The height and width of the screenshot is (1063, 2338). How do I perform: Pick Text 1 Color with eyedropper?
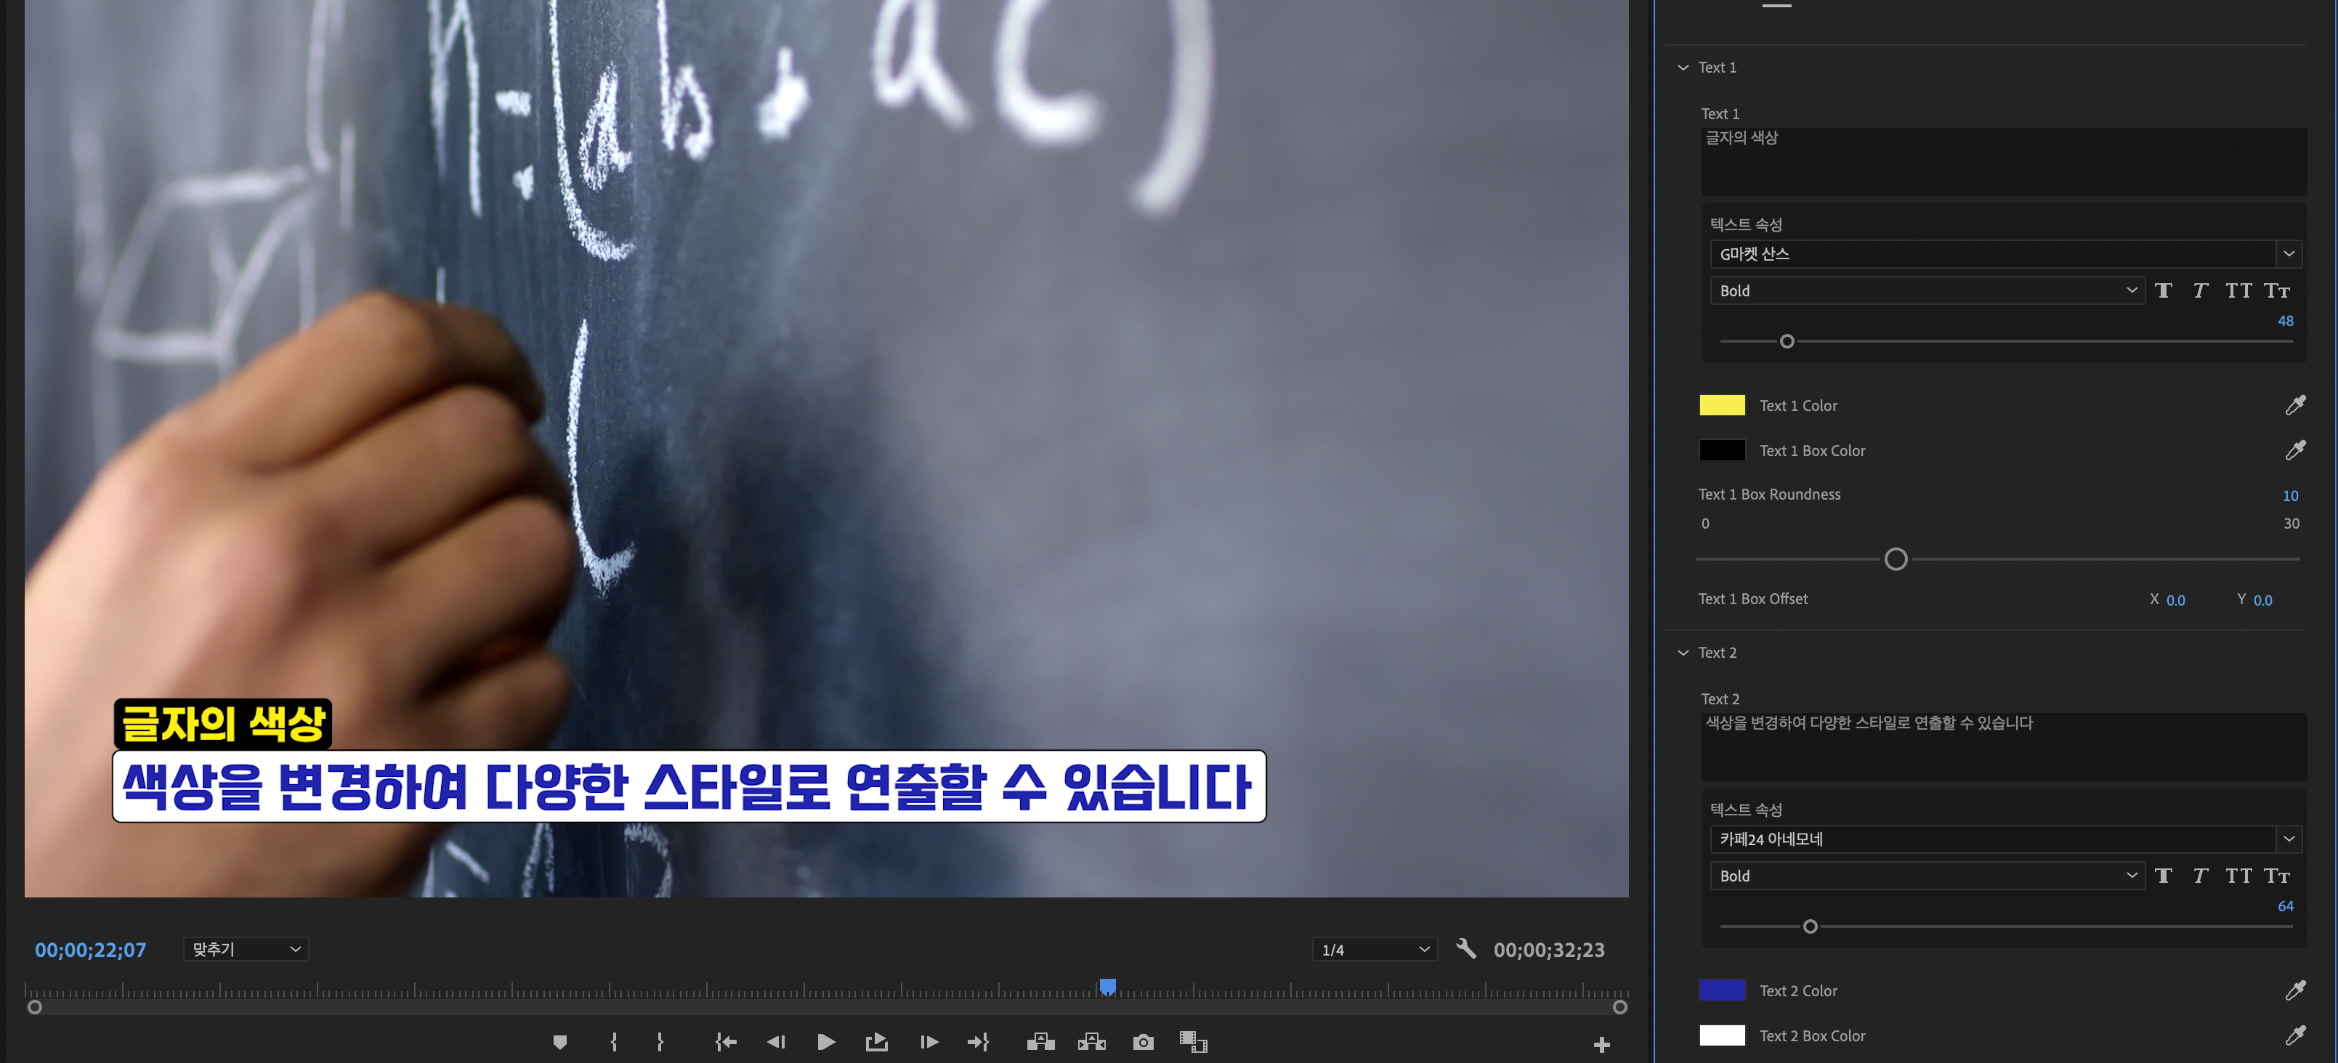click(2294, 405)
